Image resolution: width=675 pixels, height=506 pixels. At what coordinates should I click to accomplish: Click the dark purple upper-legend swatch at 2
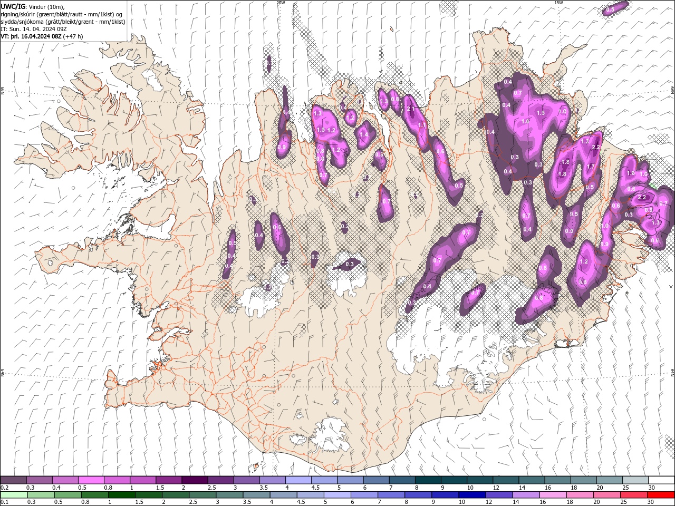195,480
